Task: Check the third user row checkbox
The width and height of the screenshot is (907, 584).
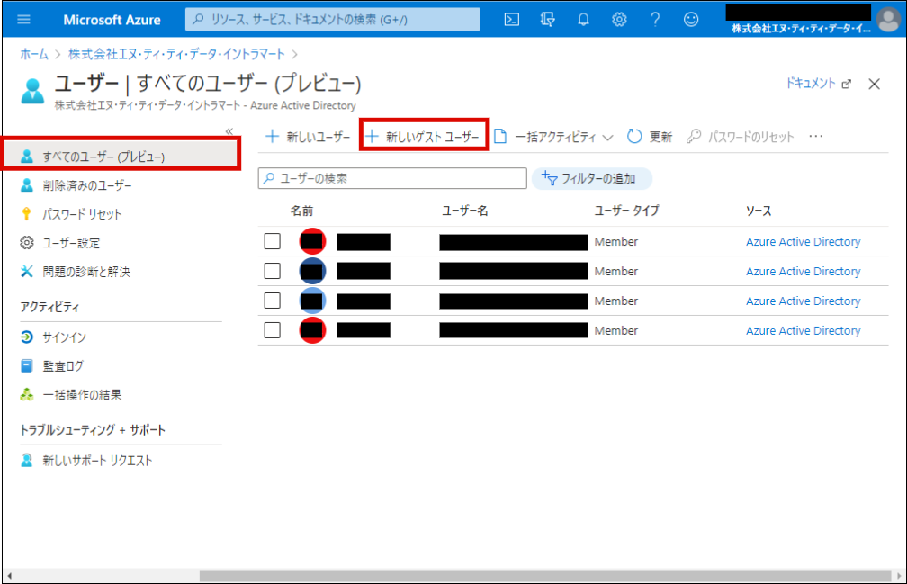Action: tap(272, 301)
